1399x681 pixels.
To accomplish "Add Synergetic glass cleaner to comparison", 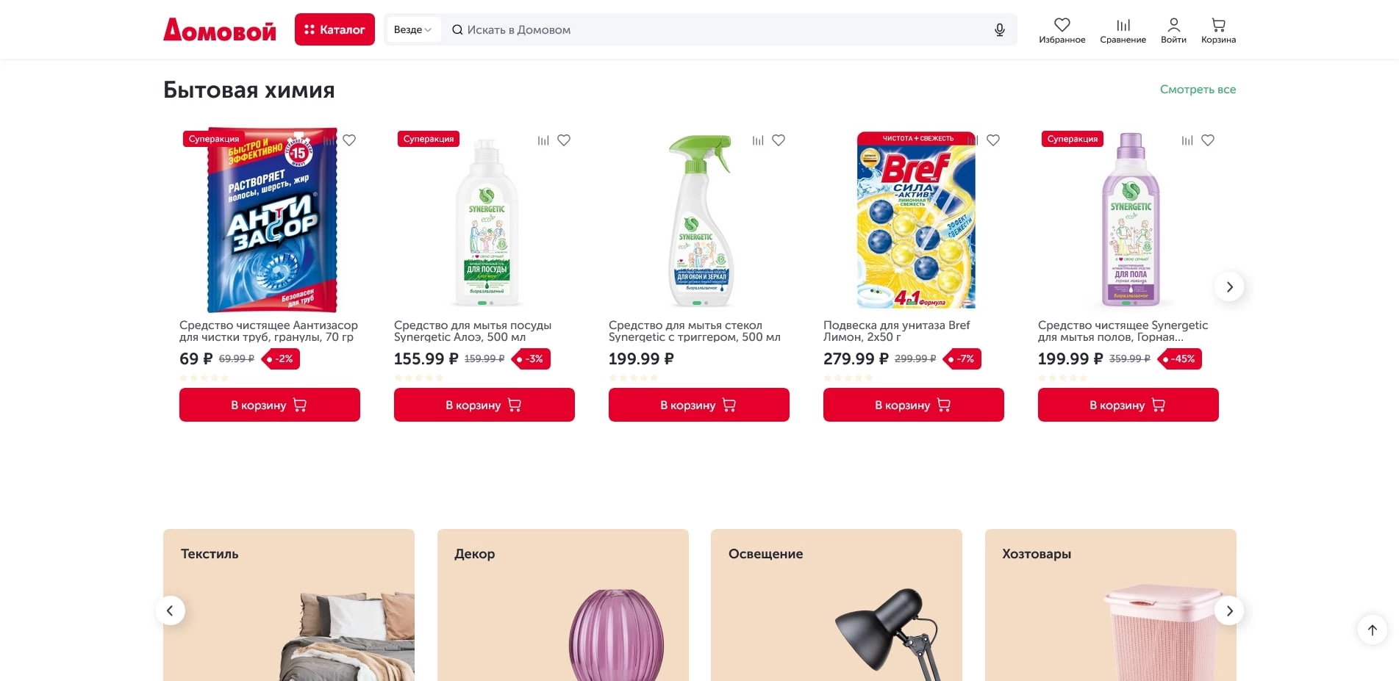I will [x=758, y=140].
